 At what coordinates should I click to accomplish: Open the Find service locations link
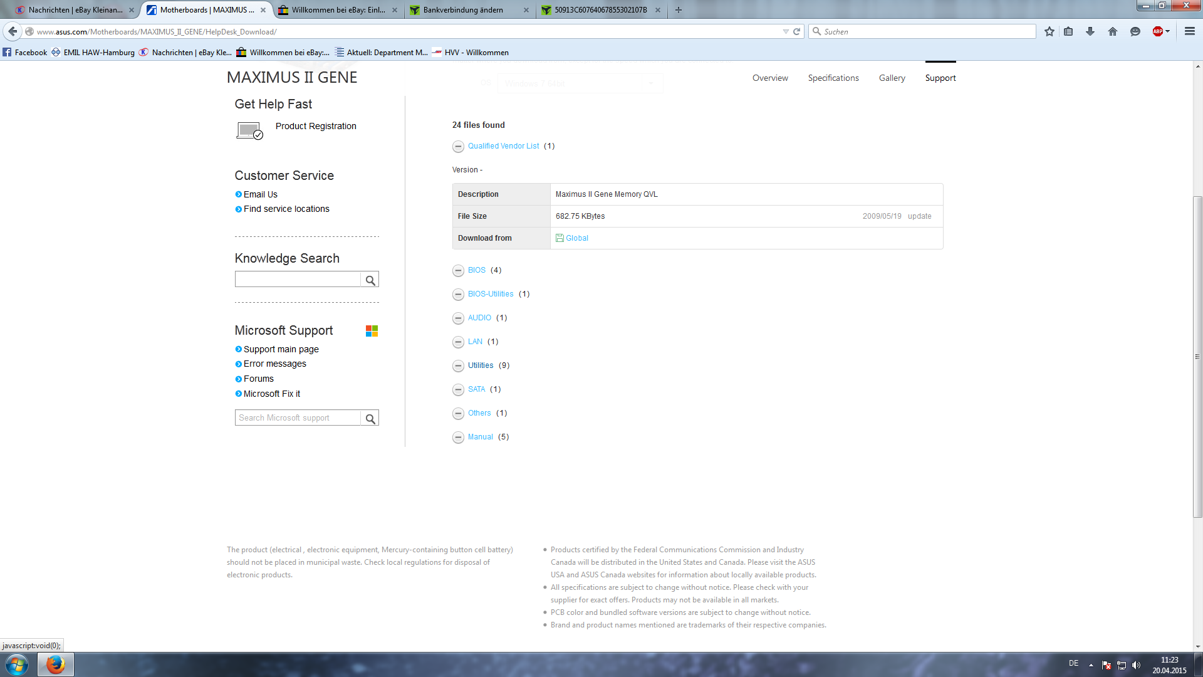point(286,209)
